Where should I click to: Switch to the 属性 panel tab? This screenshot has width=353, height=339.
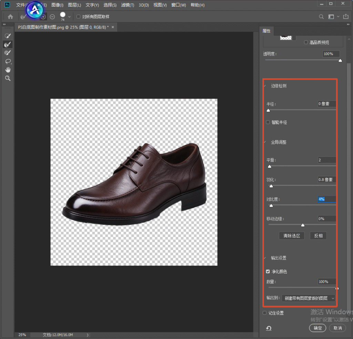tap(266, 31)
